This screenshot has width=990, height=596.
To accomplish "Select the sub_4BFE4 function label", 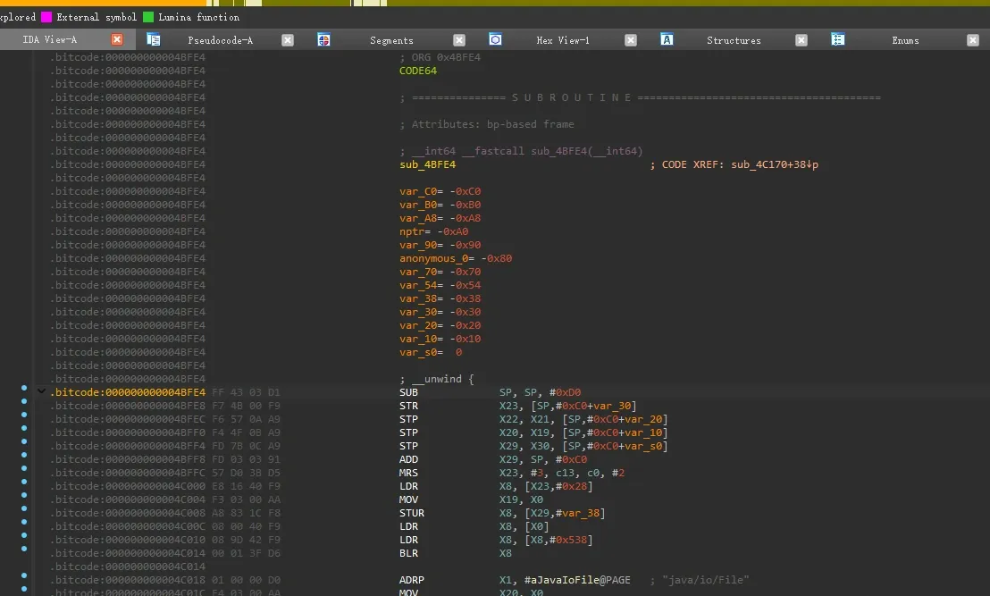I will [x=427, y=164].
